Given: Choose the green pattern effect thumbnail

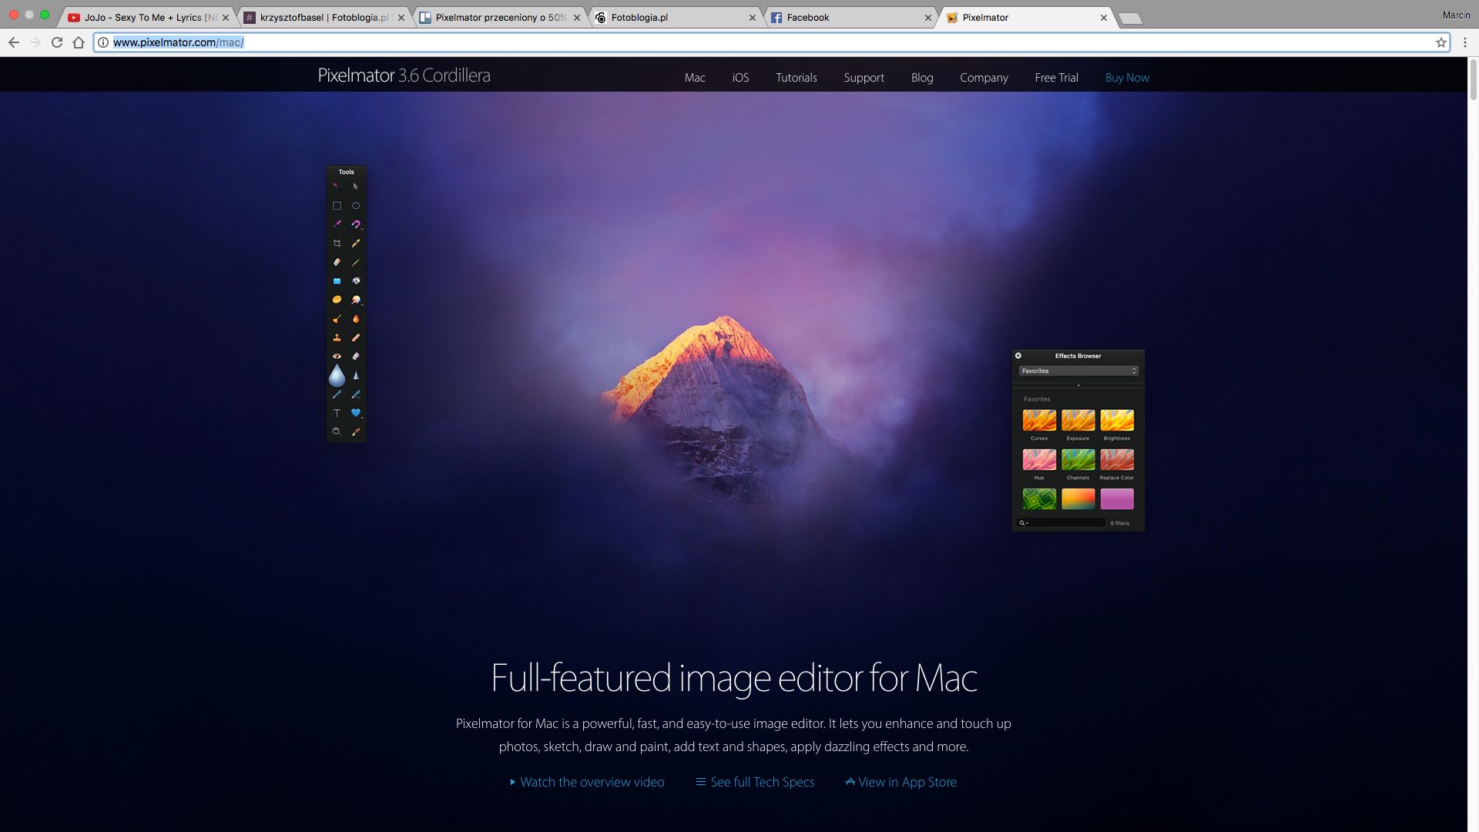Looking at the screenshot, I should tap(1039, 499).
